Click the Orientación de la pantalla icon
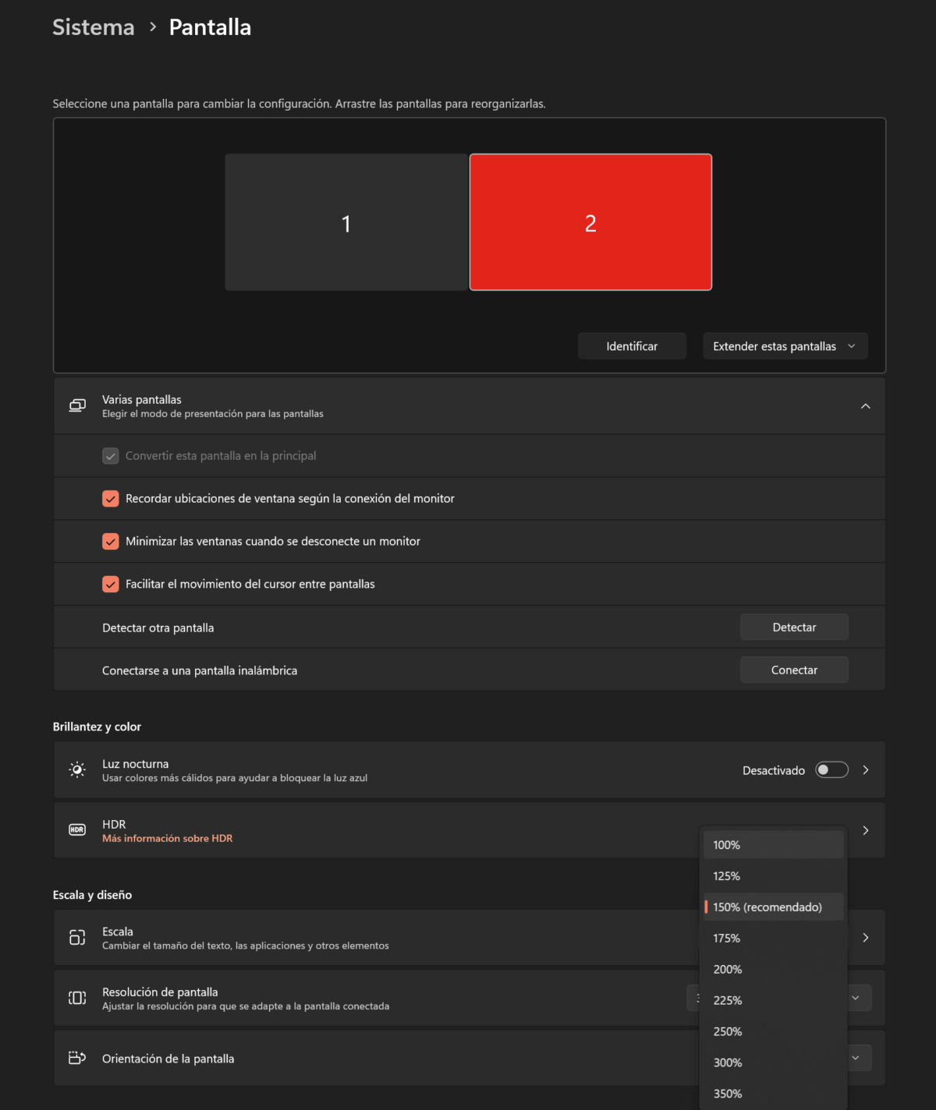This screenshot has width=936, height=1110. pyautogui.click(x=77, y=1058)
